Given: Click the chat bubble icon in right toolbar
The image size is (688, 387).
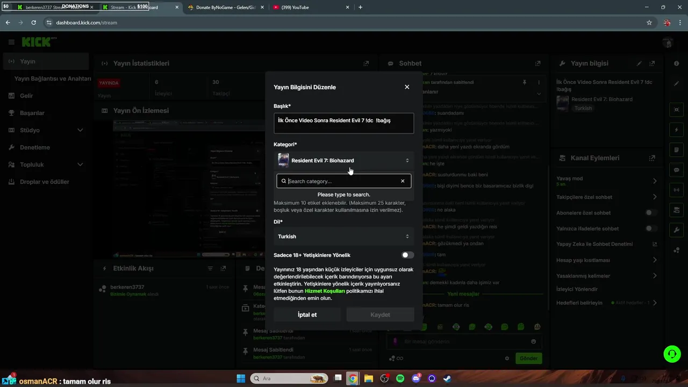Looking at the screenshot, I should [676, 170].
